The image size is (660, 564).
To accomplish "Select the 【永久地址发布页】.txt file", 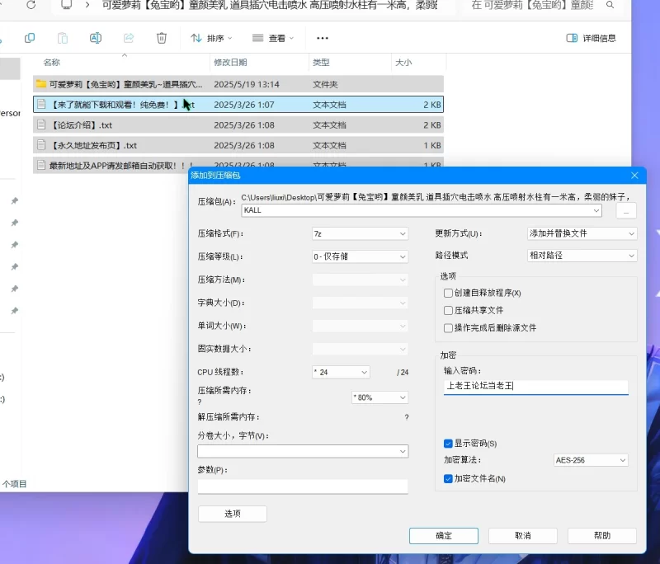I will pos(238,145).
